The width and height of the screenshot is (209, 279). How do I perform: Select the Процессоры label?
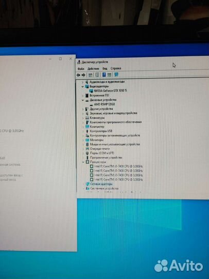point(98,162)
